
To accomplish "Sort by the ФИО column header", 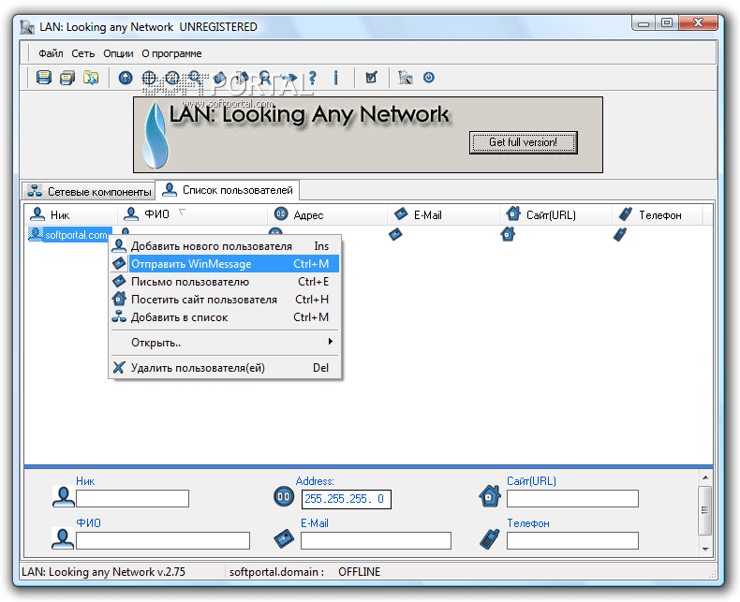I will pyautogui.click(x=193, y=214).
